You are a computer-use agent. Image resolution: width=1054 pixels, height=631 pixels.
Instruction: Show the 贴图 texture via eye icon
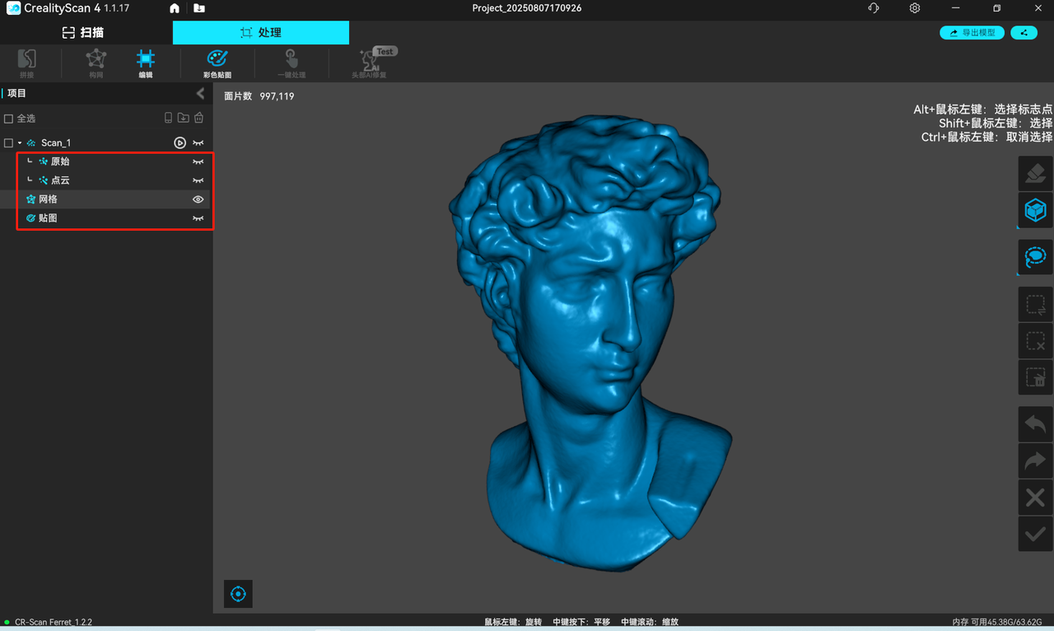[x=198, y=218]
